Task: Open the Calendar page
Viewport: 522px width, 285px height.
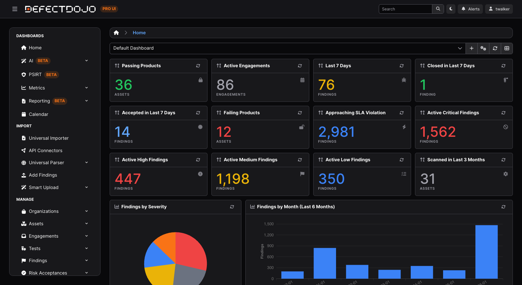Action: point(55,114)
